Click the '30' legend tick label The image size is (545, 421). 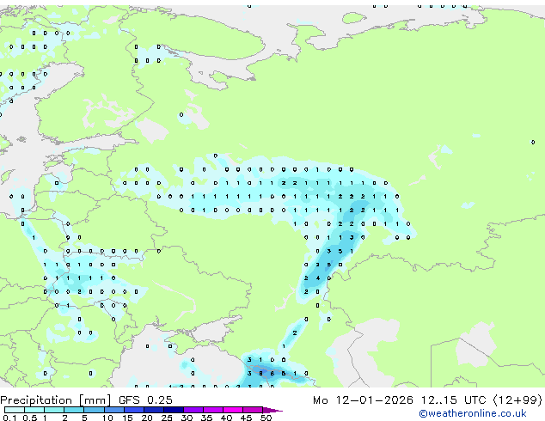(187, 418)
